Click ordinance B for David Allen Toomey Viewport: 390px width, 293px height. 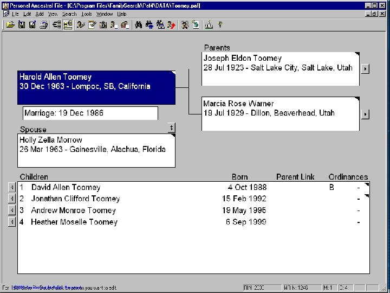click(331, 187)
